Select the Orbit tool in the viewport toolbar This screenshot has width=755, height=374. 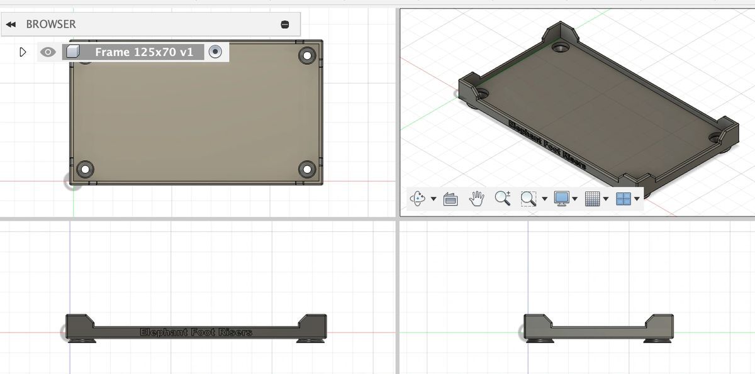click(x=418, y=199)
